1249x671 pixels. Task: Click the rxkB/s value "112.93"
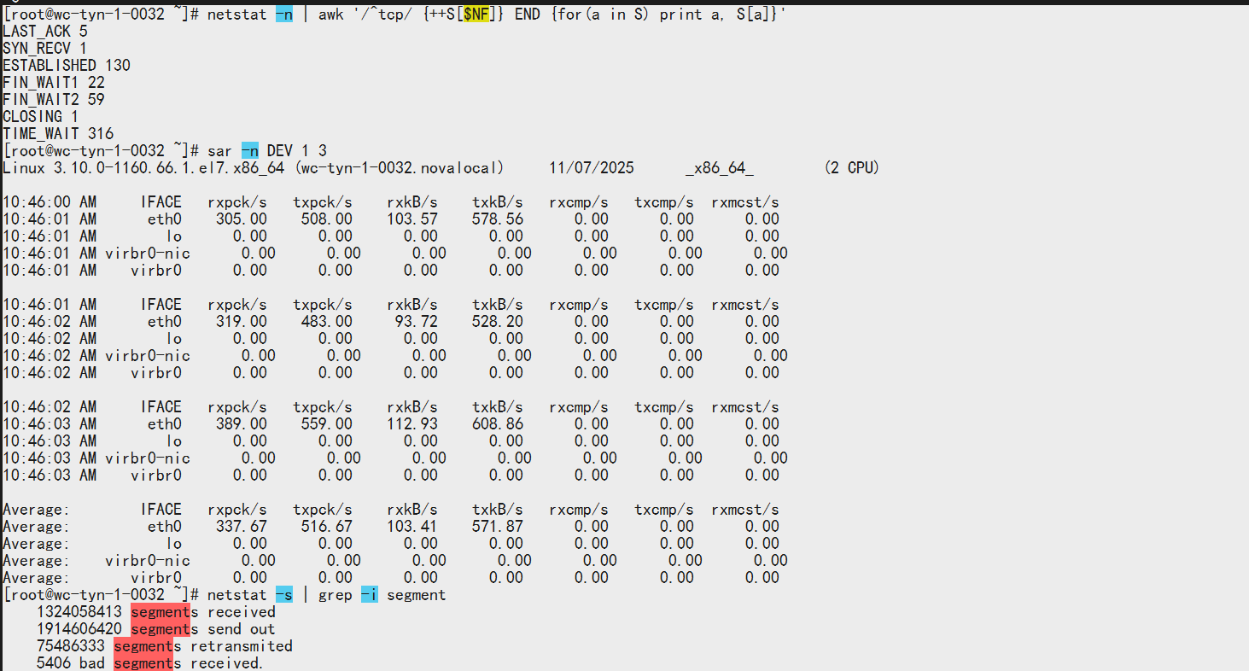point(412,424)
